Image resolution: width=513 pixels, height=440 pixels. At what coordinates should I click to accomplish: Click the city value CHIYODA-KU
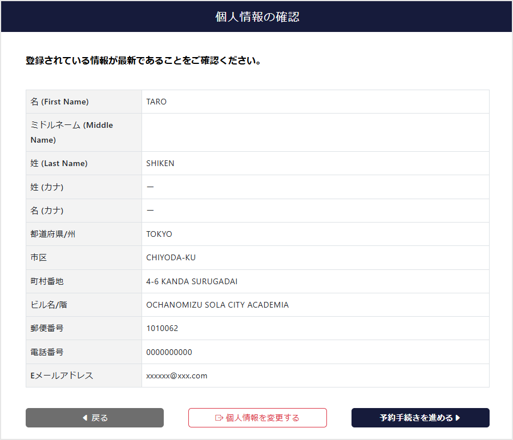(171, 257)
